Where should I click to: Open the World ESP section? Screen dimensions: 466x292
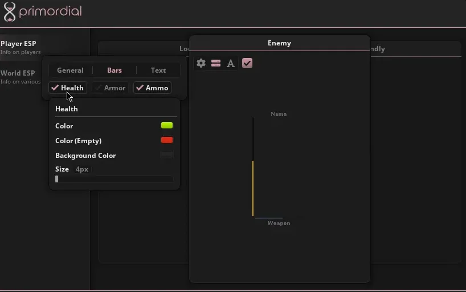(x=20, y=76)
